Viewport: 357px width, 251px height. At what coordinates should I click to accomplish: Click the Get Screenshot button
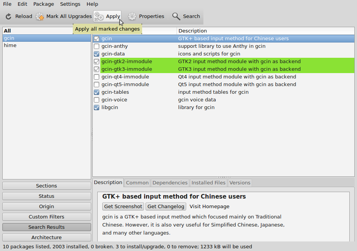click(x=123, y=207)
